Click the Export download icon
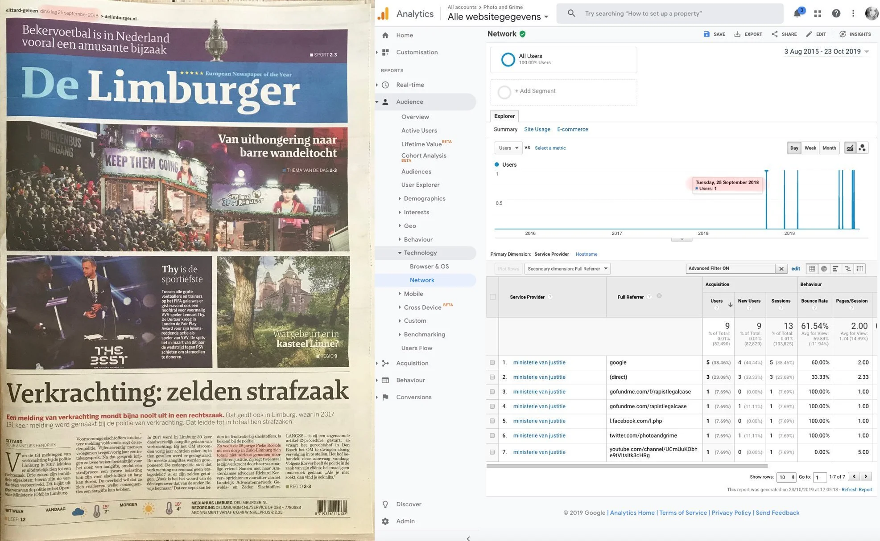Image resolution: width=880 pixels, height=541 pixels. pos(737,34)
